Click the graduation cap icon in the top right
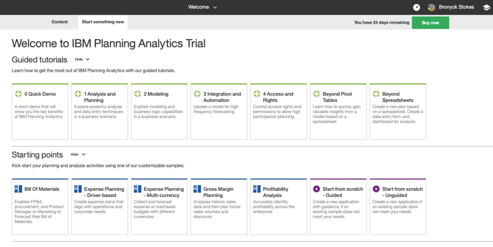Screen dimensions: 493x247 (x=486, y=7)
